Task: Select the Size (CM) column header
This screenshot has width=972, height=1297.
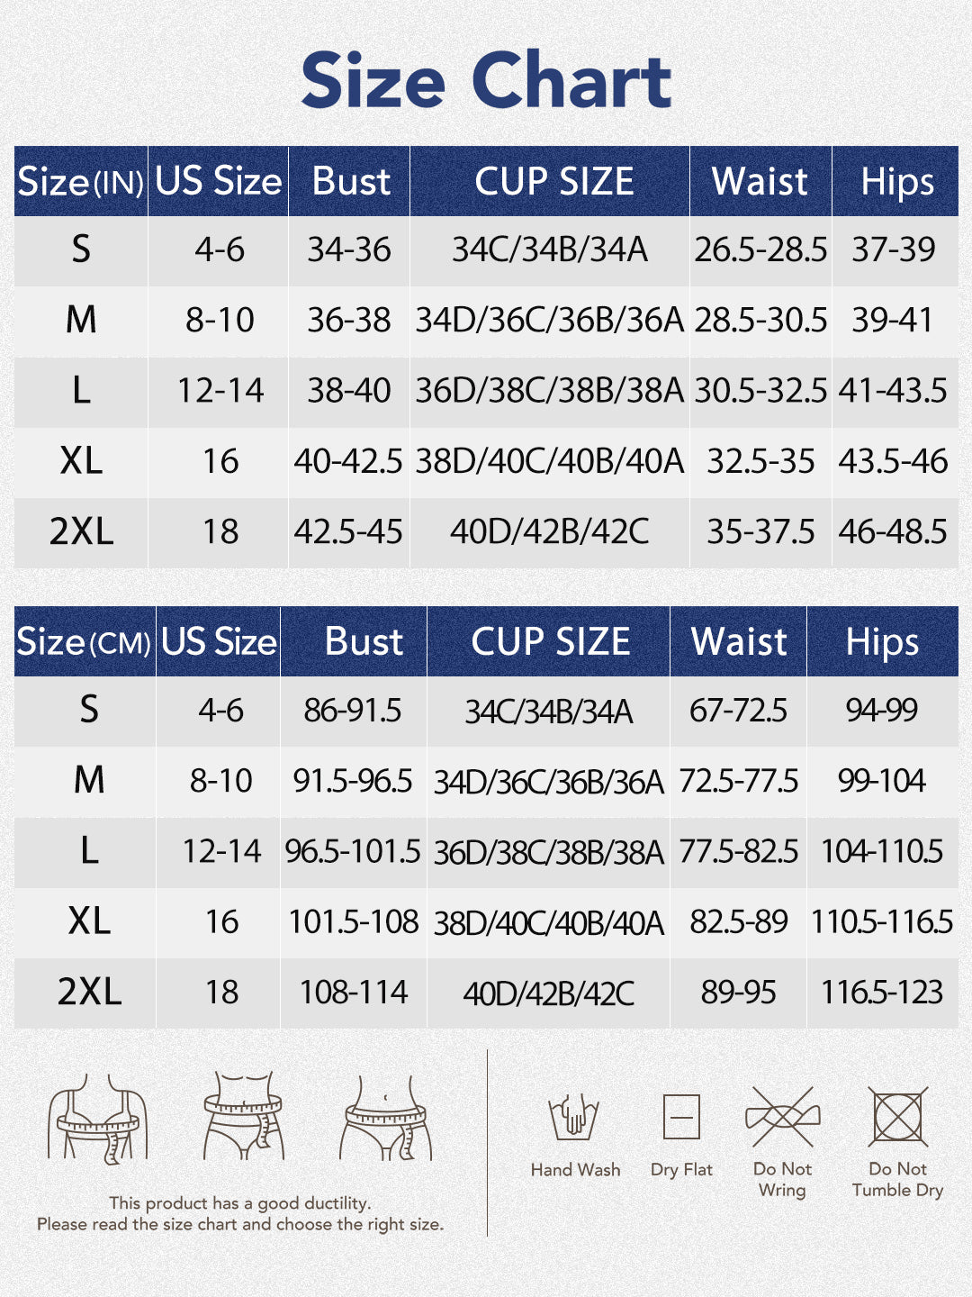Action: click(85, 642)
